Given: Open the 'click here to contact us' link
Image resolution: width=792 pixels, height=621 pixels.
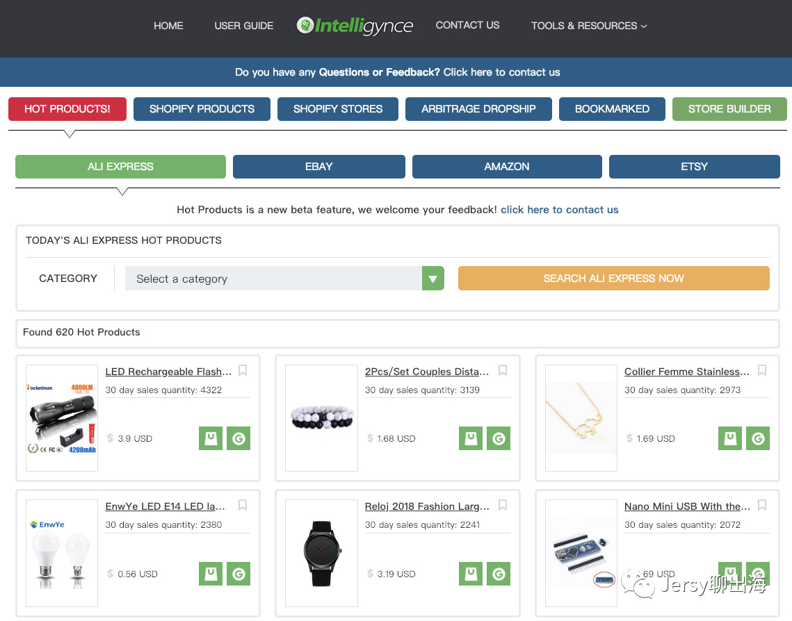Looking at the screenshot, I should tap(559, 210).
